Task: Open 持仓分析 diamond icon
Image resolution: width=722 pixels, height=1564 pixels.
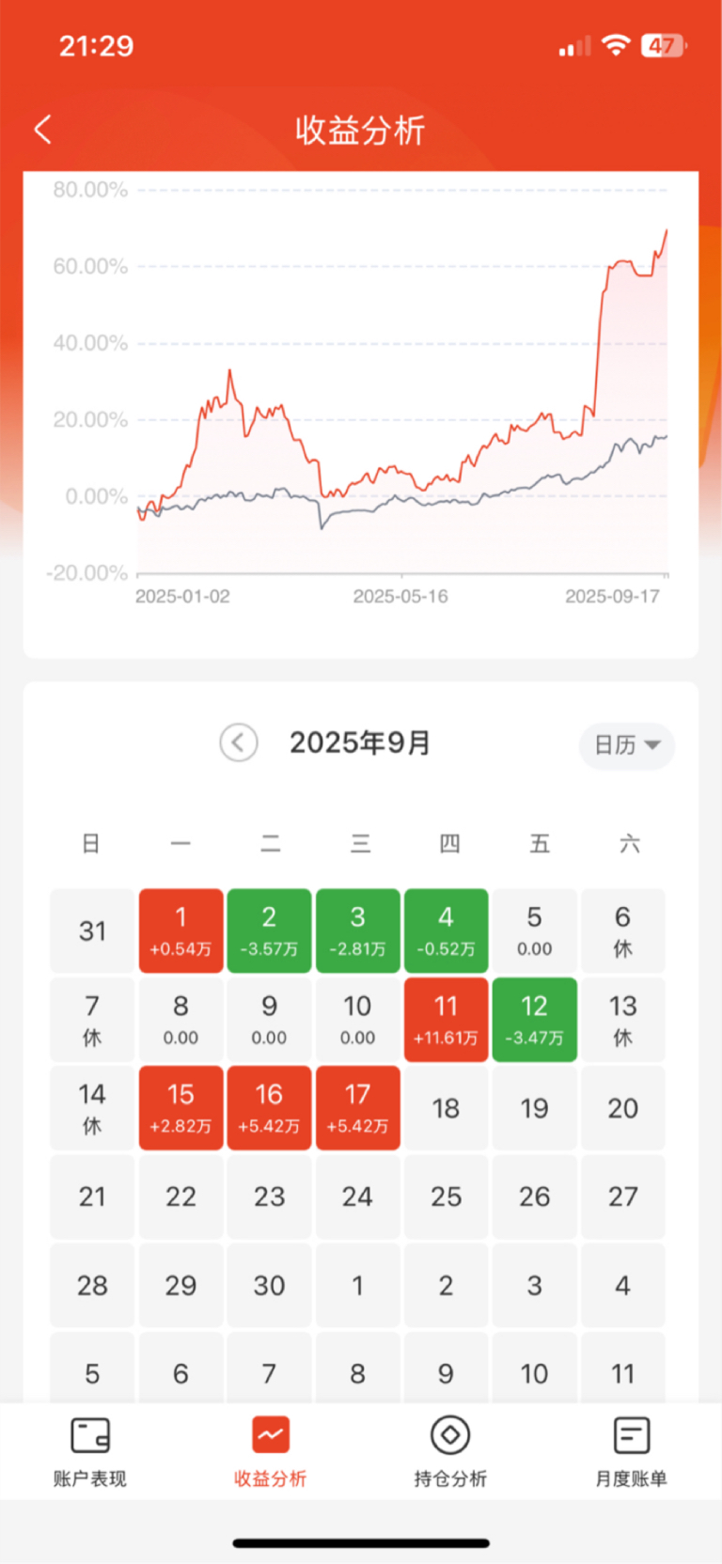Action: point(450,1435)
